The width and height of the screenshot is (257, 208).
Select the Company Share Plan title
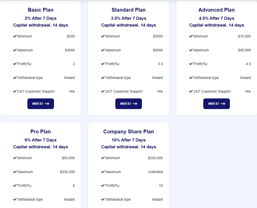(128, 132)
